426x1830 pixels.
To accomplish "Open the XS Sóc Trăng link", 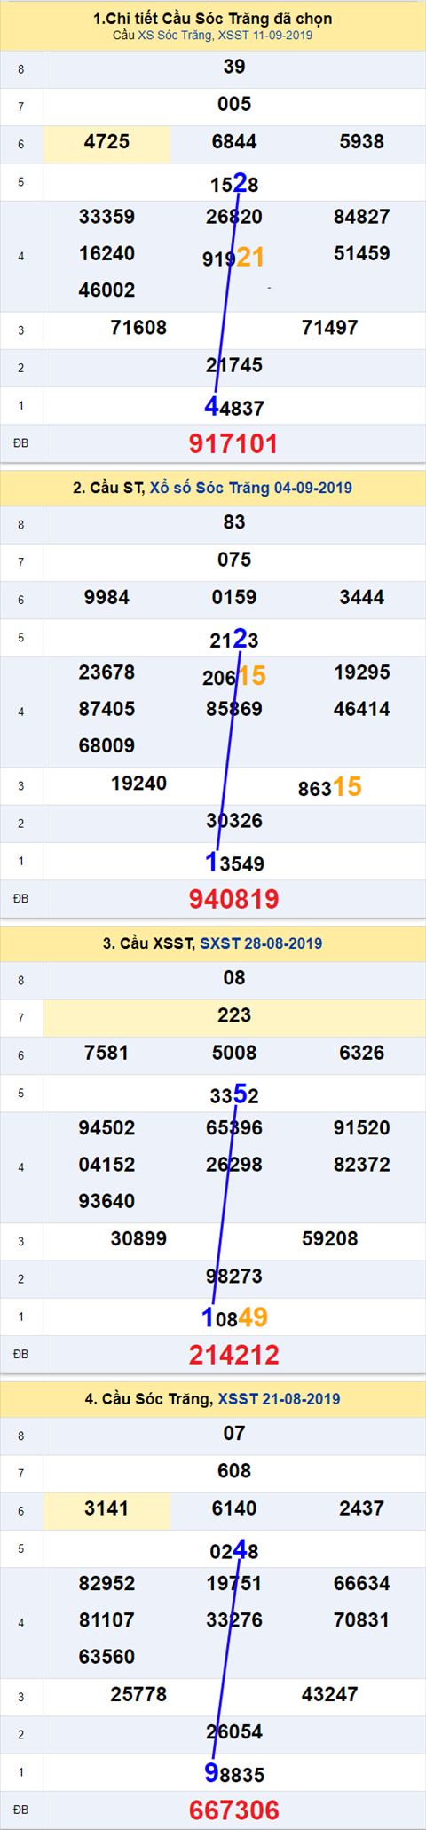I will [175, 36].
